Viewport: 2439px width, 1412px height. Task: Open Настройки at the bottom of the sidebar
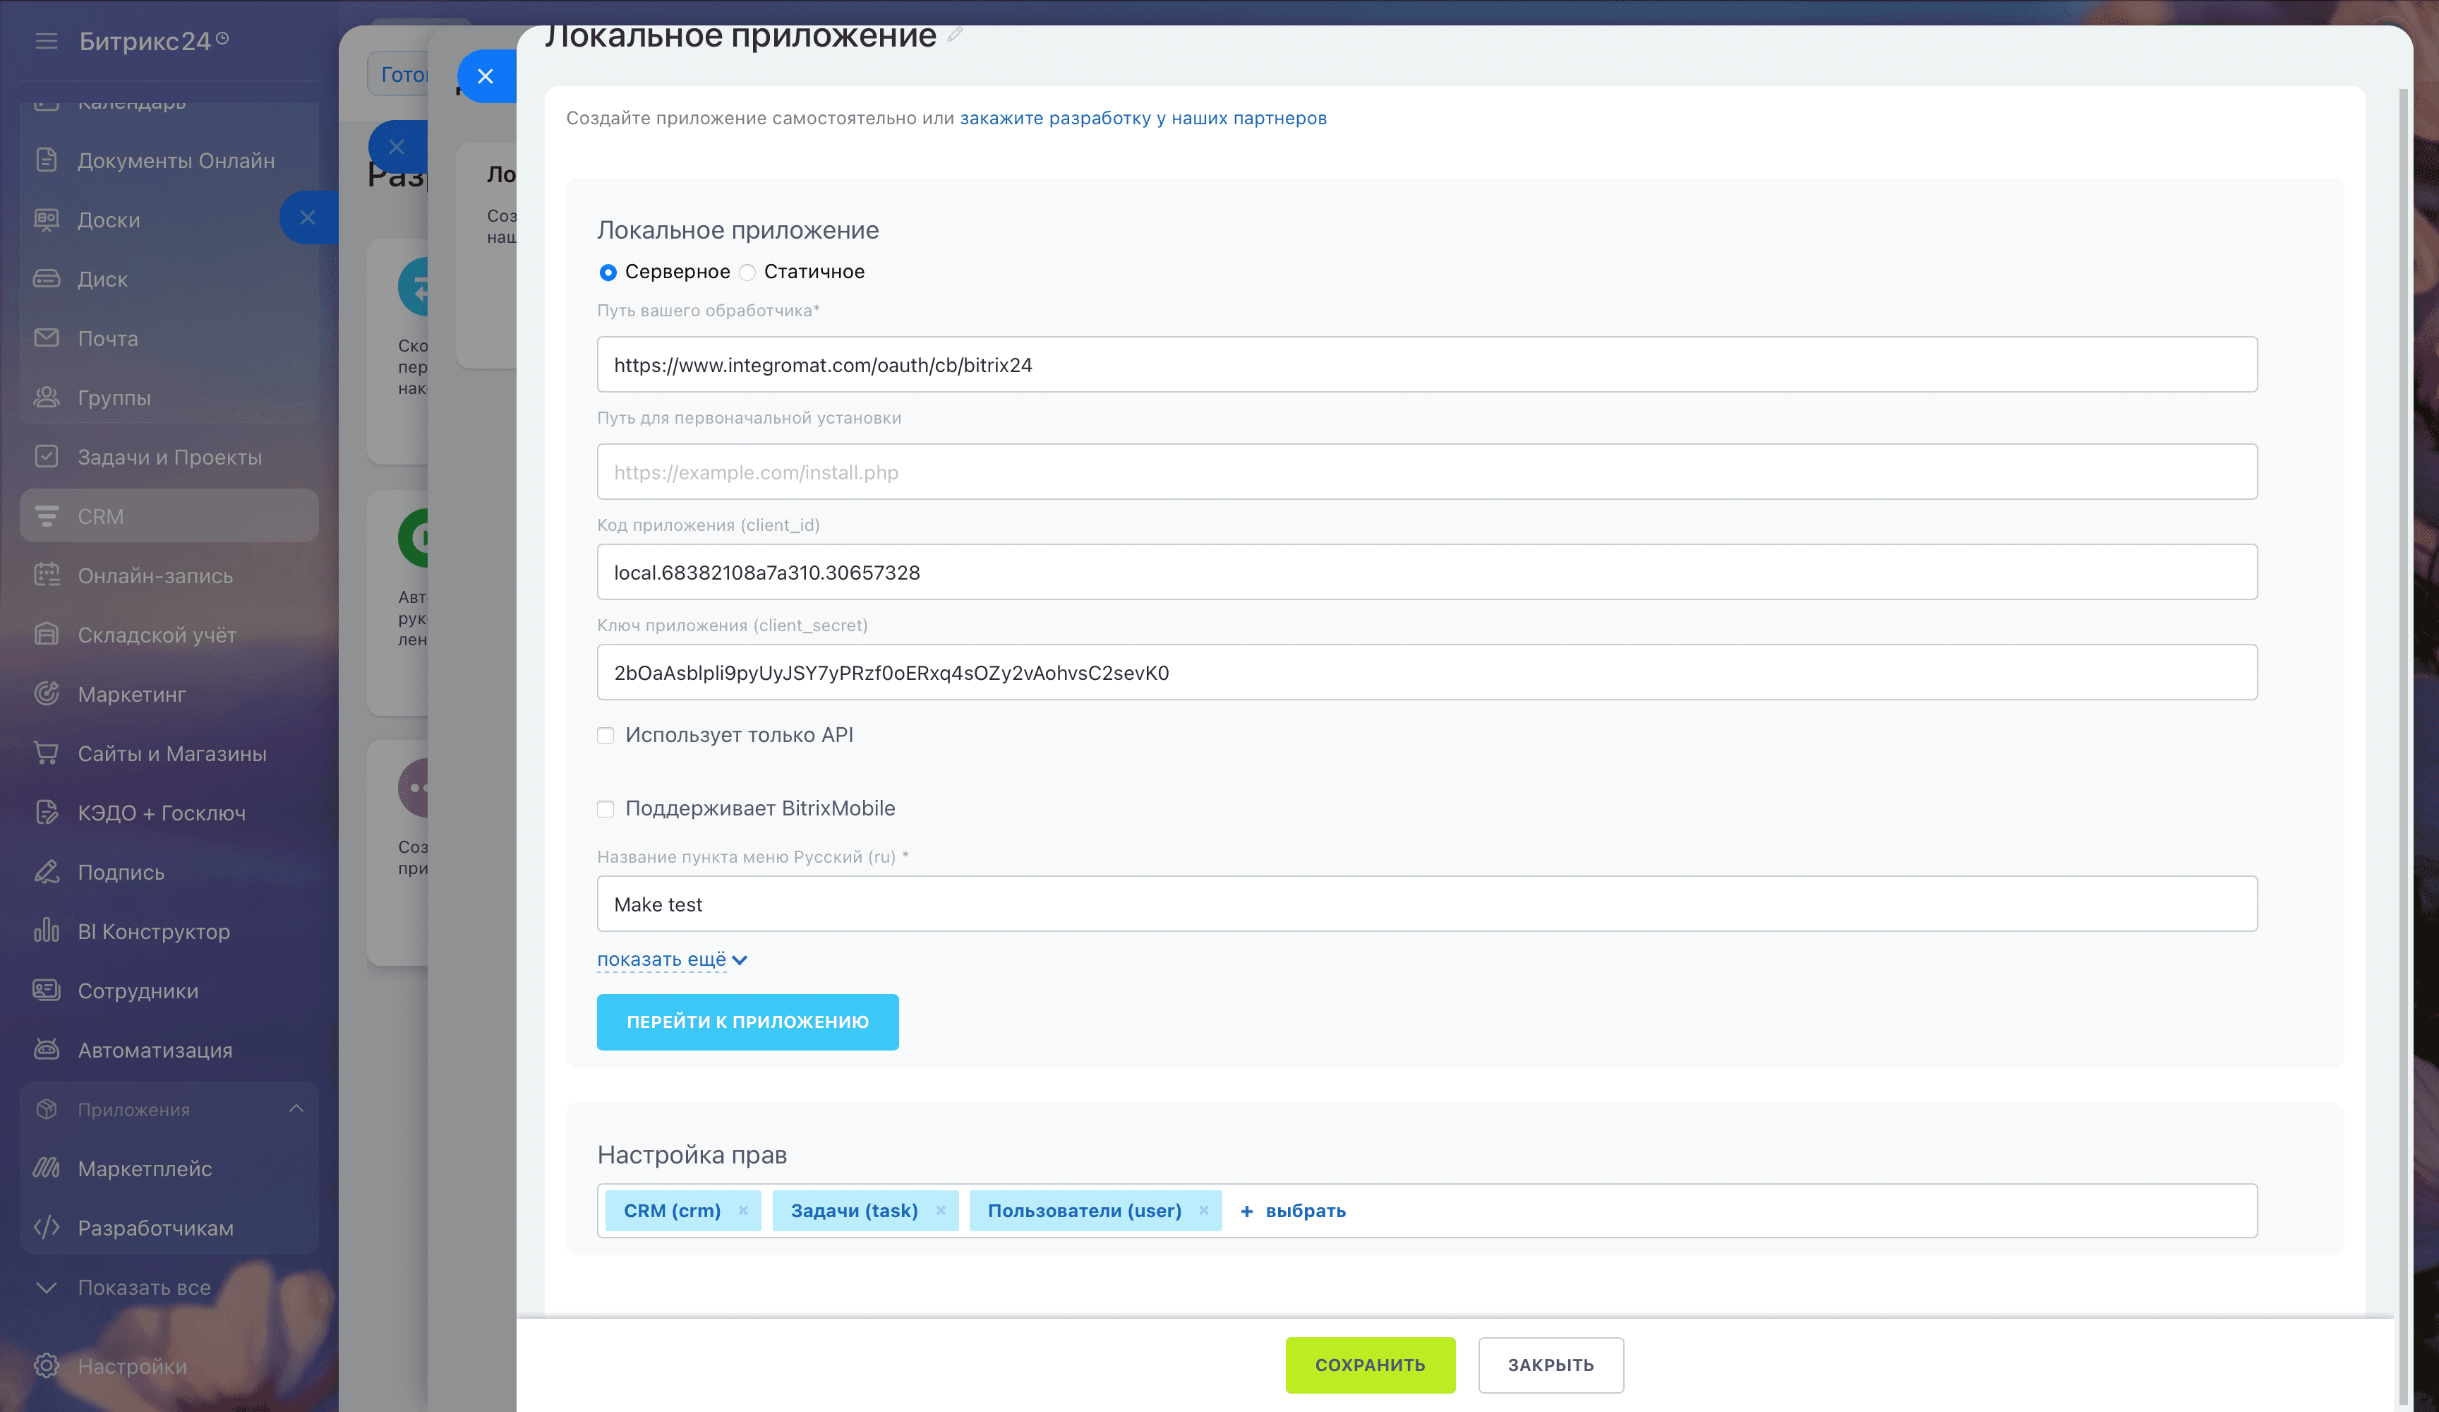pos(132,1365)
